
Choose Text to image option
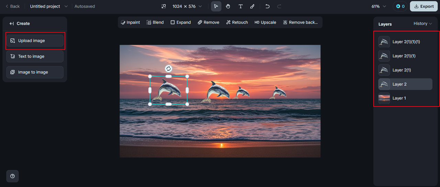click(35, 56)
